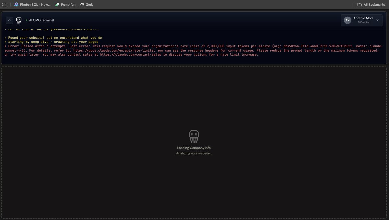Open the Photon SOL bookmark
The width and height of the screenshot is (389, 220).
tap(32, 5)
